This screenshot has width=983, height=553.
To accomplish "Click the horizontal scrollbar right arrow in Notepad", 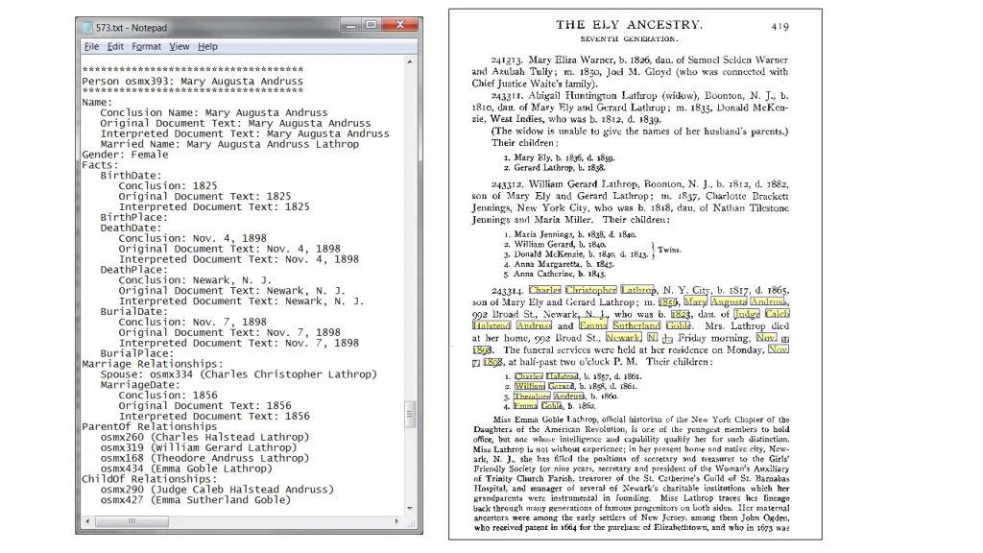I will point(398,522).
